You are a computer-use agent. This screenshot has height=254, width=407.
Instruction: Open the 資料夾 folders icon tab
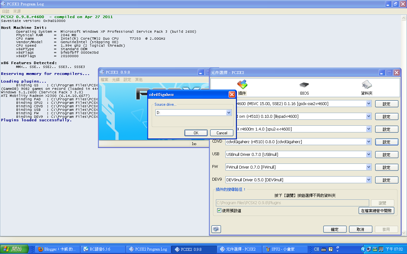367,85
